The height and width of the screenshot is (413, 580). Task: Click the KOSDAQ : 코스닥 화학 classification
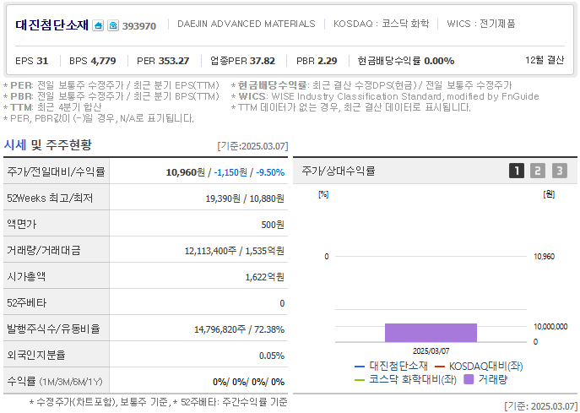[x=381, y=24]
